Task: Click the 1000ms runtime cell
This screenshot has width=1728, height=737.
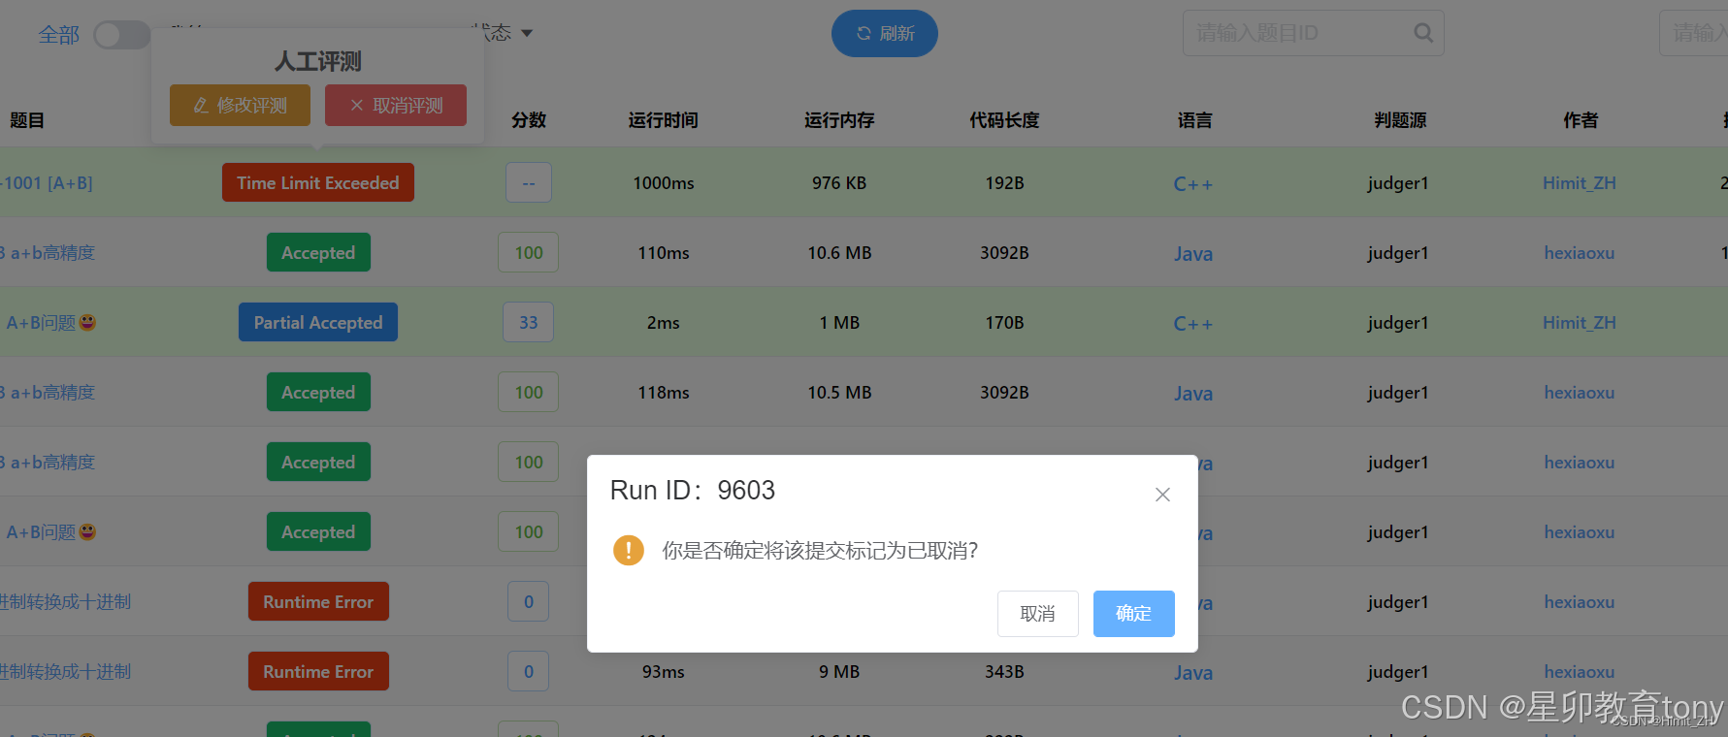Action: (664, 183)
